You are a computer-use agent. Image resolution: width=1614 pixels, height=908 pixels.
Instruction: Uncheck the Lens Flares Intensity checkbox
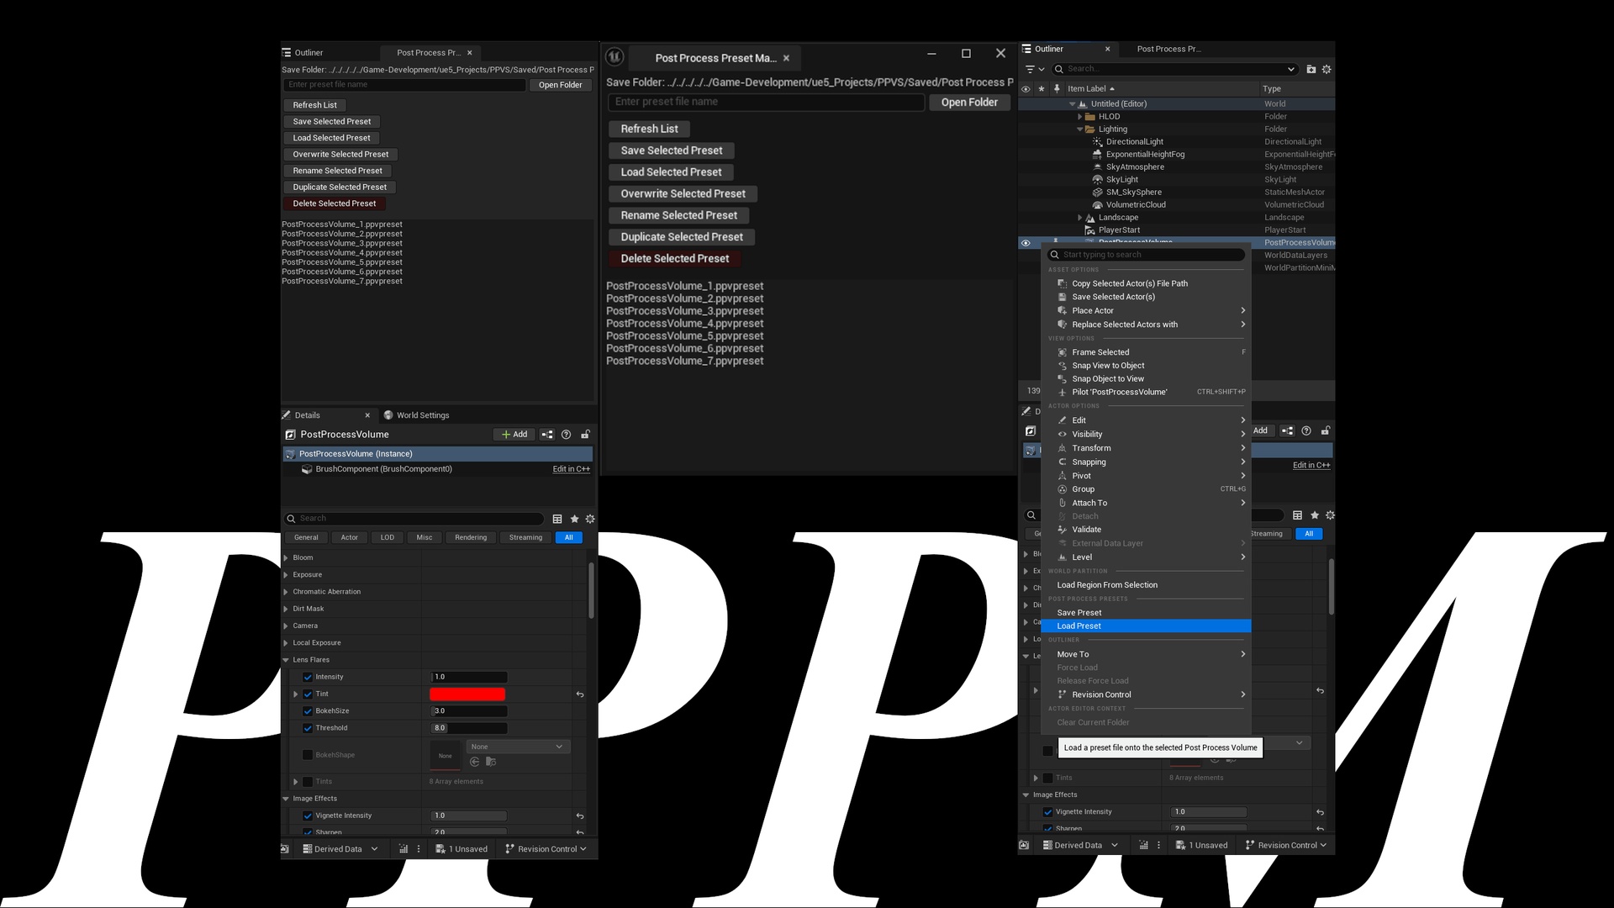click(x=308, y=677)
